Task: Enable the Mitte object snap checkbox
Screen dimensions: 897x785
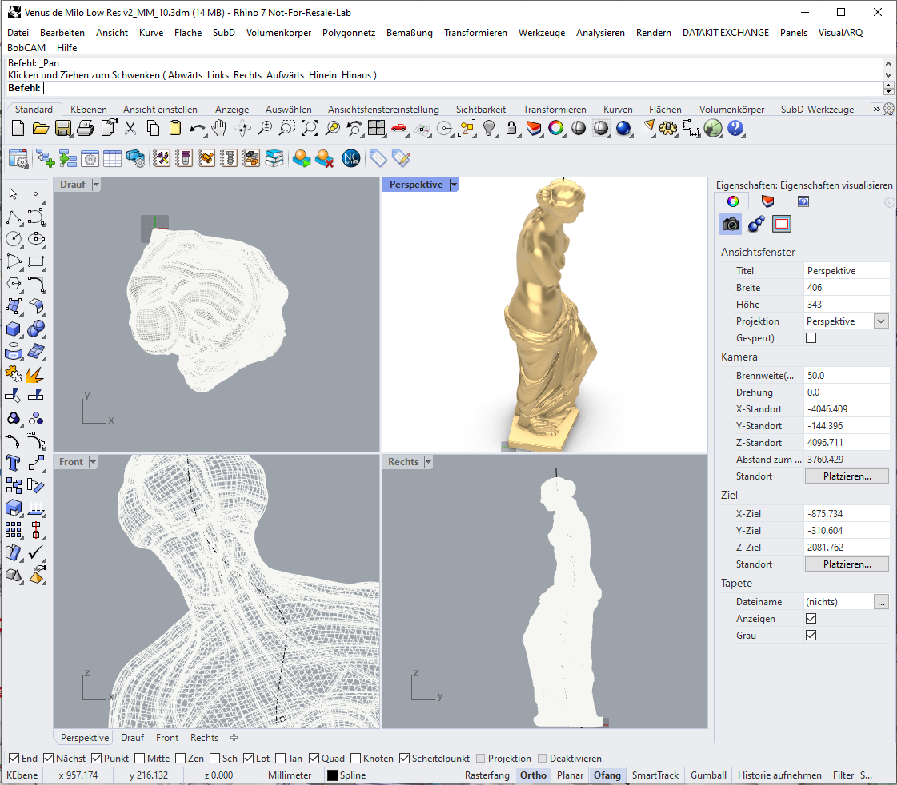Action: 140,759
